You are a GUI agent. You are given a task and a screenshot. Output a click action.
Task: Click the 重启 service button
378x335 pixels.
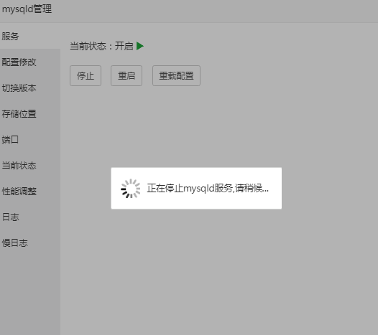coord(126,75)
